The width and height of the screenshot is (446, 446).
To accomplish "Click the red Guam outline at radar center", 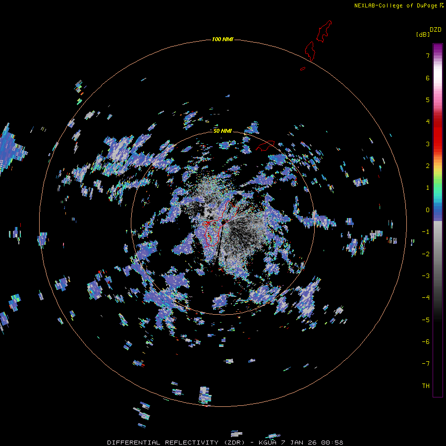I will pos(221,223).
